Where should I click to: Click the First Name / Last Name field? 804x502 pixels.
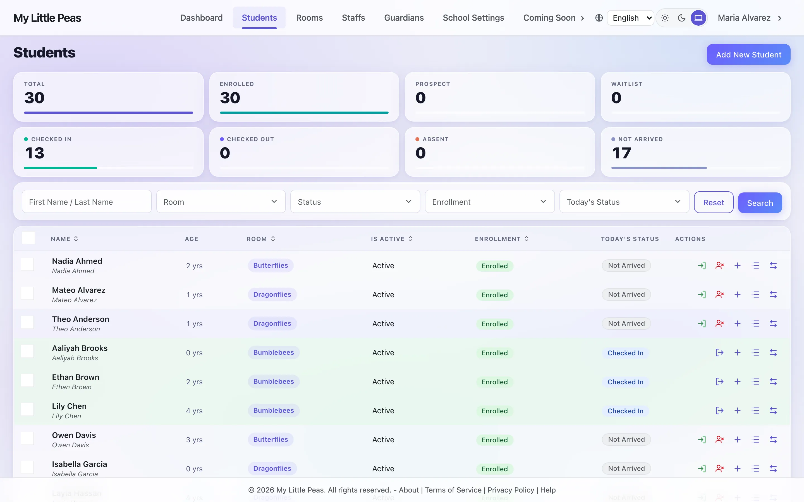pyautogui.click(x=87, y=202)
